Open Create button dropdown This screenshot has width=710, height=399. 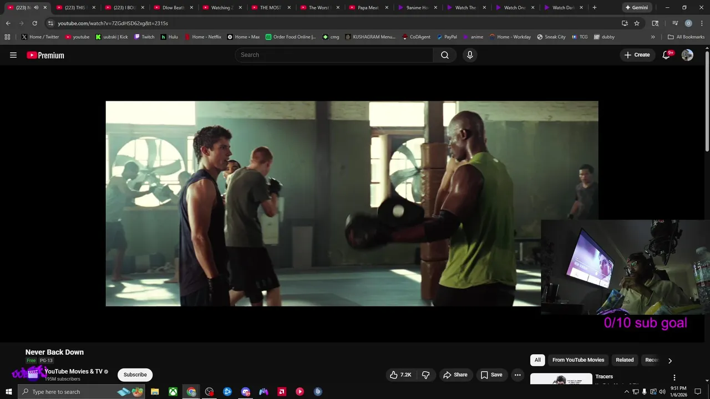coord(637,55)
